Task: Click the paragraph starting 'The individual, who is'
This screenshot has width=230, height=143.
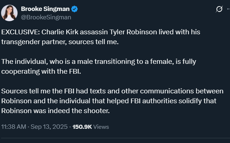Action: [99, 66]
